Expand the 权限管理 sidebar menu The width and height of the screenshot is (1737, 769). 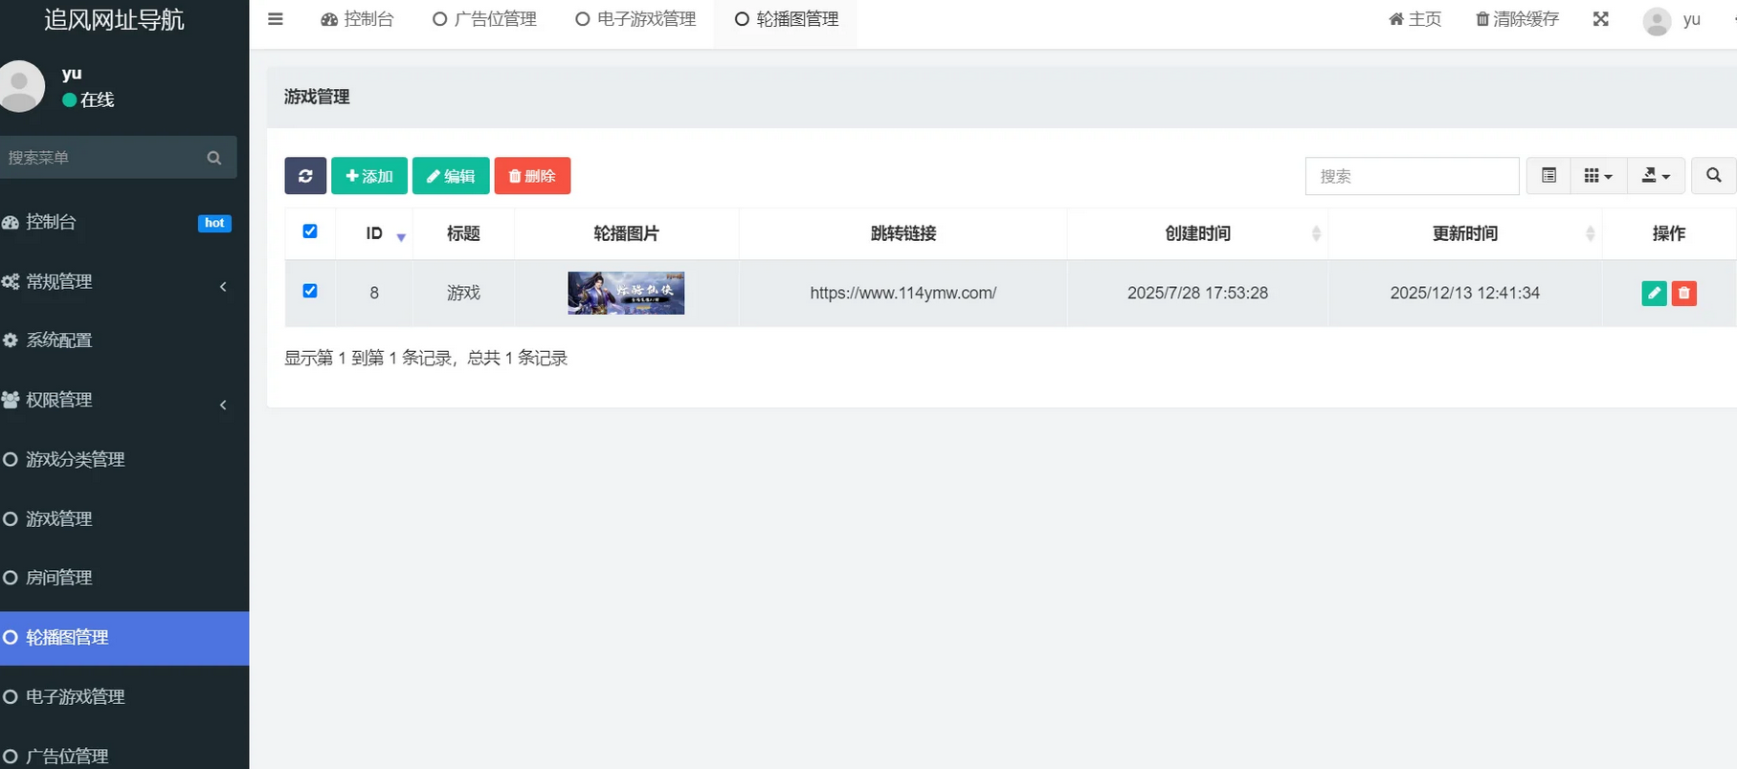coord(124,400)
